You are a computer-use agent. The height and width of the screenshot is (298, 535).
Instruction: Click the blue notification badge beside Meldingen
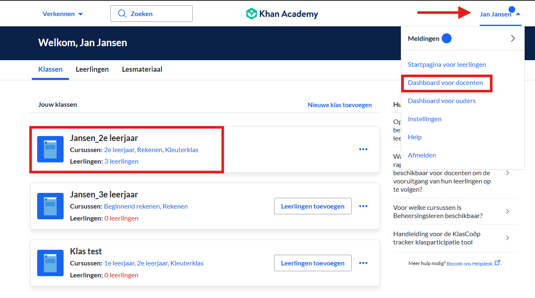pyautogui.click(x=447, y=38)
